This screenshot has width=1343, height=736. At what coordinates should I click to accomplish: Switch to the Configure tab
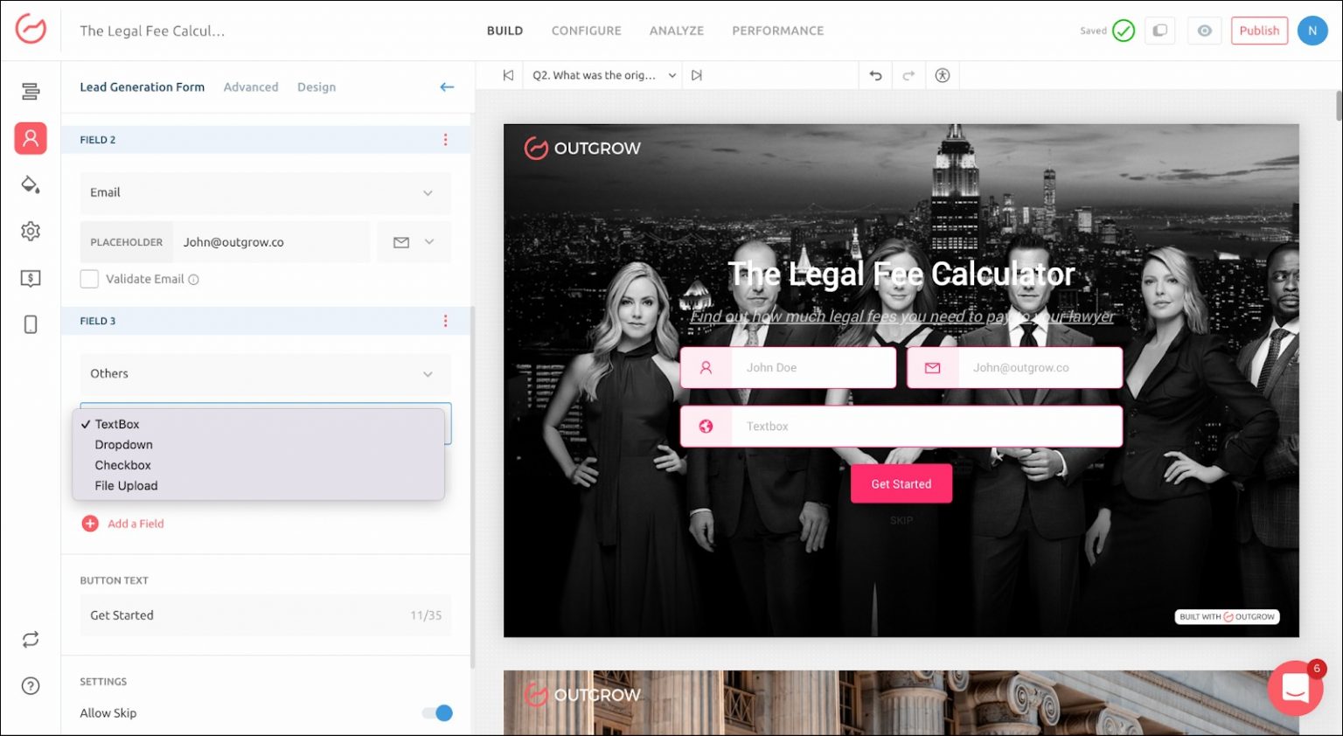coord(586,31)
